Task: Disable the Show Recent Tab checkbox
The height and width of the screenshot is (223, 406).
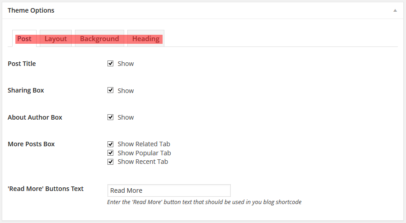Action: [111, 162]
